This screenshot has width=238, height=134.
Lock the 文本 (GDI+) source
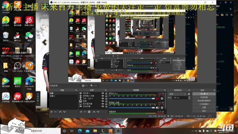click(106, 99)
